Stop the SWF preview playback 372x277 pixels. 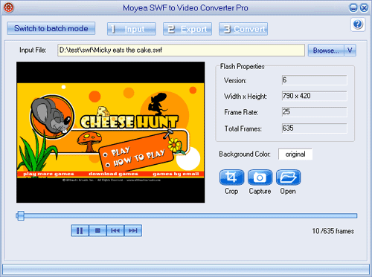click(97, 231)
